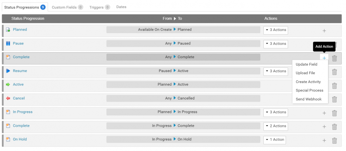This screenshot has width=346, height=151.
Task: Click the Pause status progression link
Action: (x=18, y=43)
